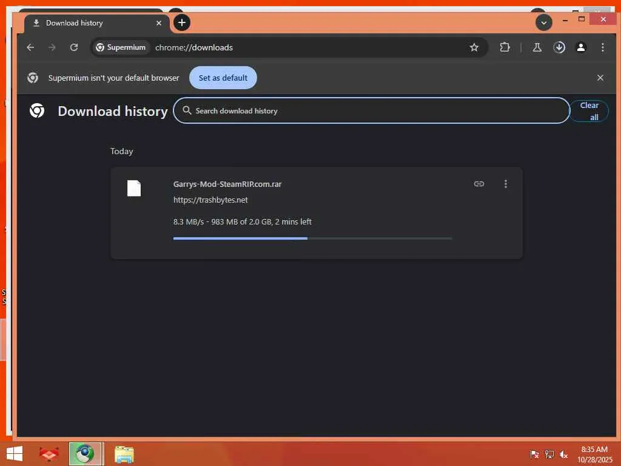This screenshot has height=466, width=621.
Task: Click the download progress bar
Action: tap(312, 238)
